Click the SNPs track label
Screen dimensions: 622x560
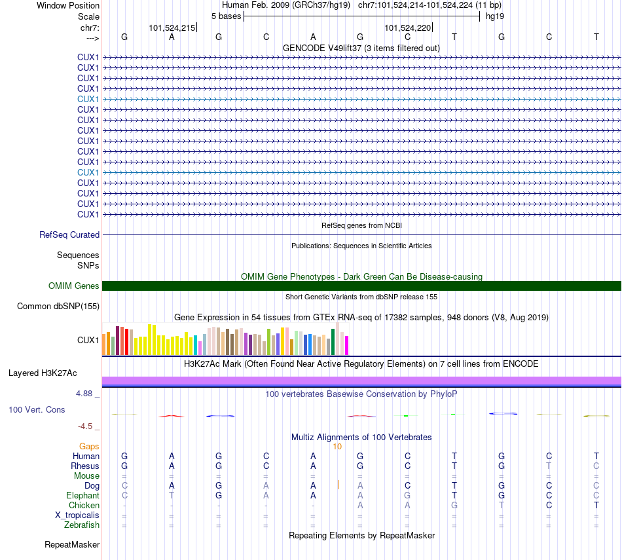88,265
